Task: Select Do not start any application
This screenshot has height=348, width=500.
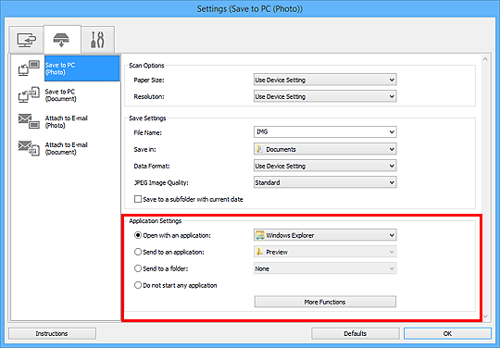Action: [138, 285]
